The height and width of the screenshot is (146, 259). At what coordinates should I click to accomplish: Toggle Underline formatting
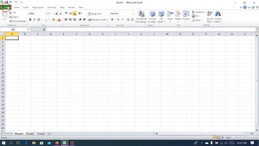click(x=38, y=20)
